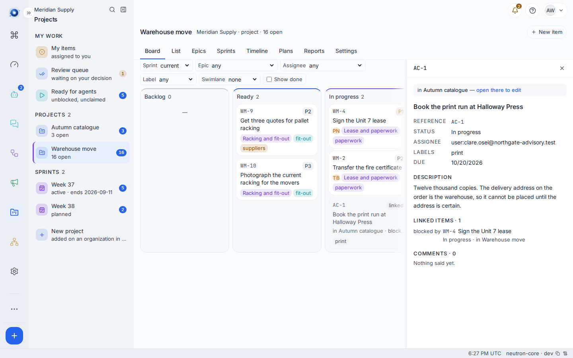
Task: Switch to the Epics tab
Action: click(x=199, y=51)
